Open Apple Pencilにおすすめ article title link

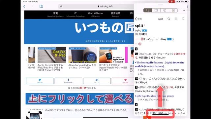tap(51, 67)
